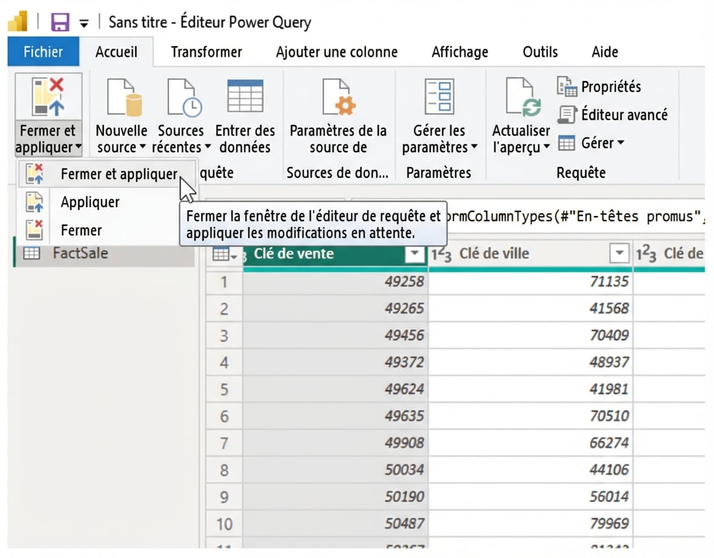Open the Éditeur avancé
Screen dimensions: 714x558
(613, 114)
